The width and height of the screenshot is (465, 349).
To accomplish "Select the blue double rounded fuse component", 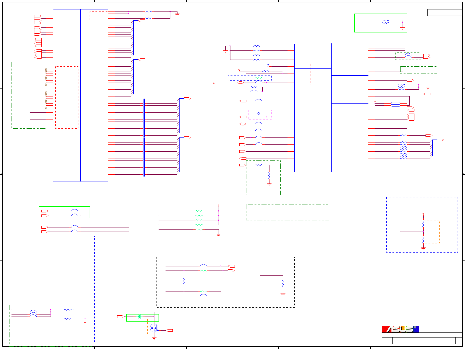I will [x=395, y=104].
